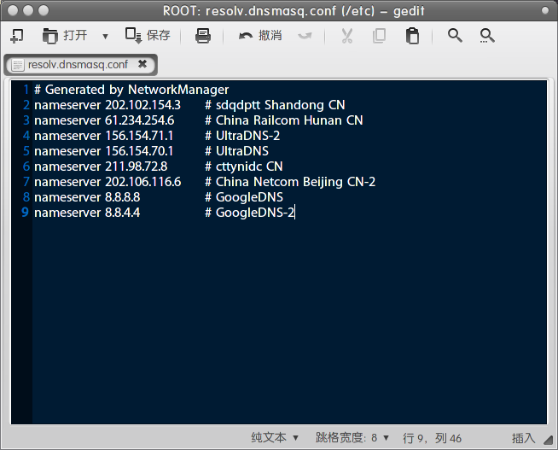The height and width of the screenshot is (450, 558).
Task: Open Find with magnifier icon
Action: 455,36
